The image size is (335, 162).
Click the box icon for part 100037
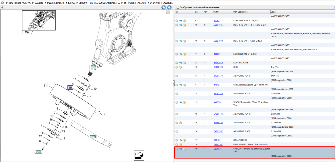coord(184,54)
